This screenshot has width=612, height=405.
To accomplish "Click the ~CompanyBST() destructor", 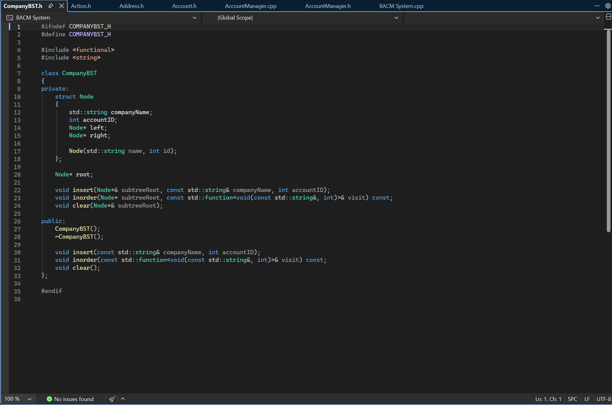I will point(79,237).
